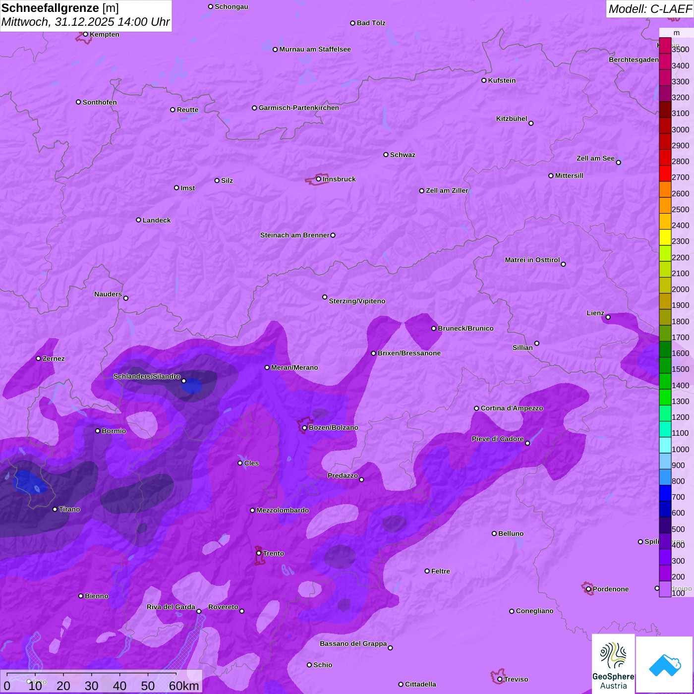This screenshot has width=694, height=694.
Task: Select the Predazzo marker dot
Action: pos(361,479)
